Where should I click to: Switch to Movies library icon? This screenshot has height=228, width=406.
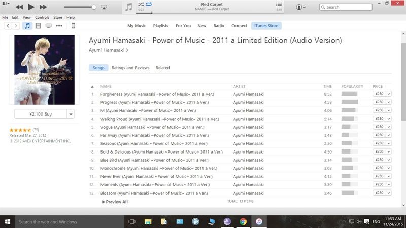coord(38,26)
